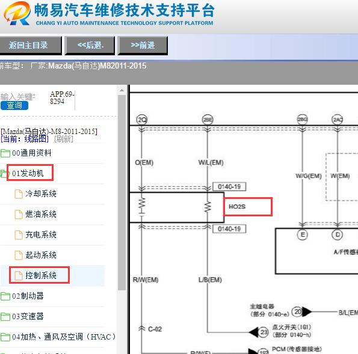358x354 pixels.
Task: Go back with <<后退 button
Action: click(90, 46)
